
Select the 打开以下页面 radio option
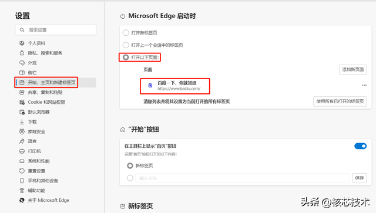[x=126, y=58]
